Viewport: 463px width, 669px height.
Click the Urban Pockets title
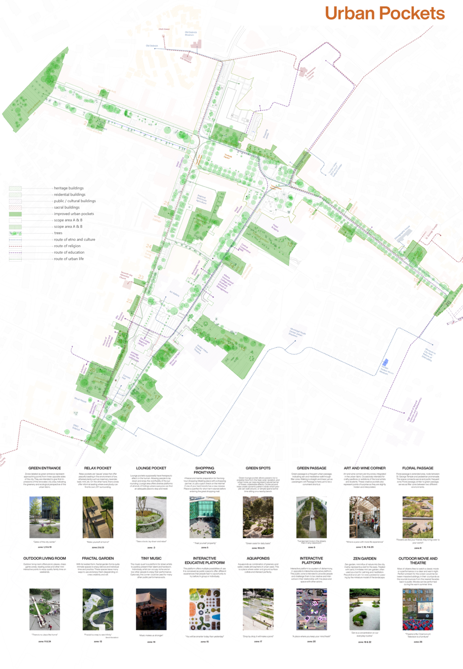(x=384, y=13)
